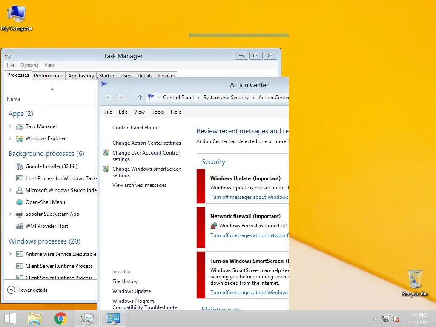Switch to Action Center taskbar button

click(x=113, y=318)
